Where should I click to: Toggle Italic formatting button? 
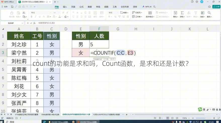pyautogui.click(x=35, y=17)
